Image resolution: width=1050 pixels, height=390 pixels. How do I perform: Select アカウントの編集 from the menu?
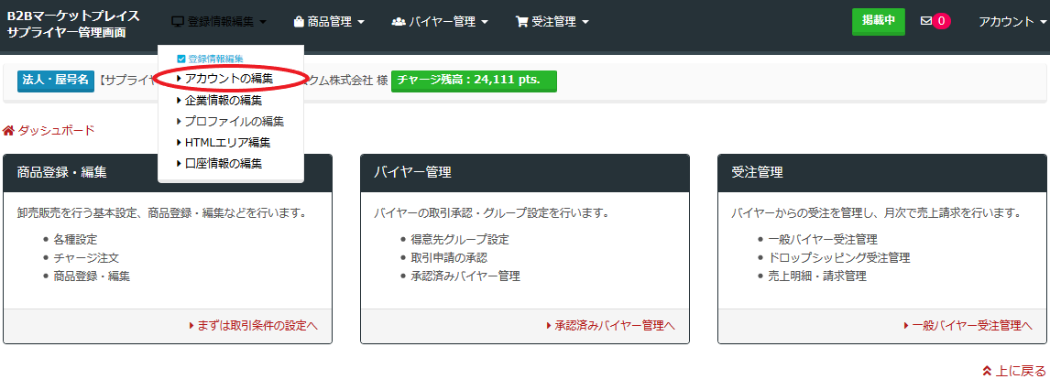[x=228, y=79]
